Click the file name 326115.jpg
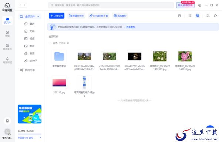Image resolution: width=222 pixels, height=142 pixels. point(59,92)
